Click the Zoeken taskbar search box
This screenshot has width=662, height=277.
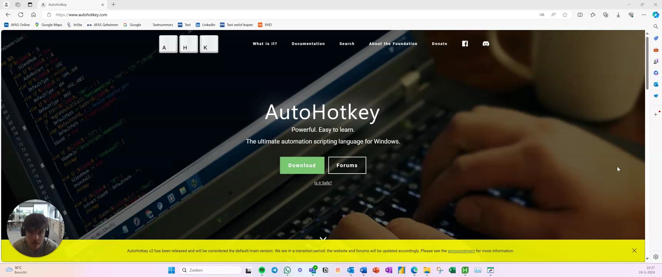[x=211, y=270]
